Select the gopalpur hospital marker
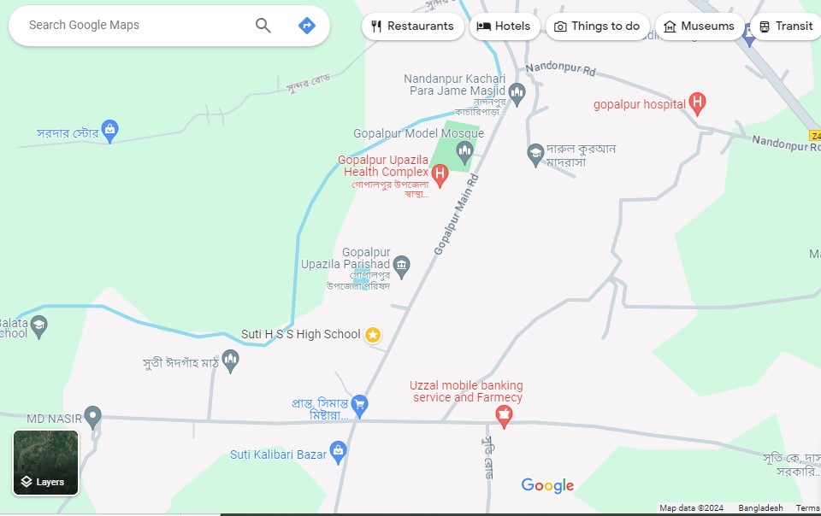Image resolution: width=821 pixels, height=516 pixels. (x=697, y=104)
